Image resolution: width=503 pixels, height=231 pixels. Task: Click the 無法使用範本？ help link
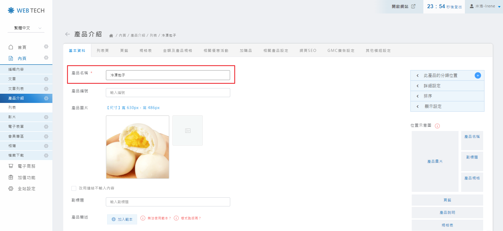tap(159, 218)
